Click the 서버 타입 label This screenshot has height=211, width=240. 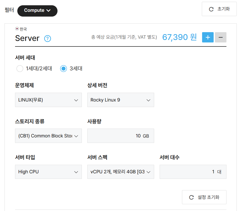[25, 157]
